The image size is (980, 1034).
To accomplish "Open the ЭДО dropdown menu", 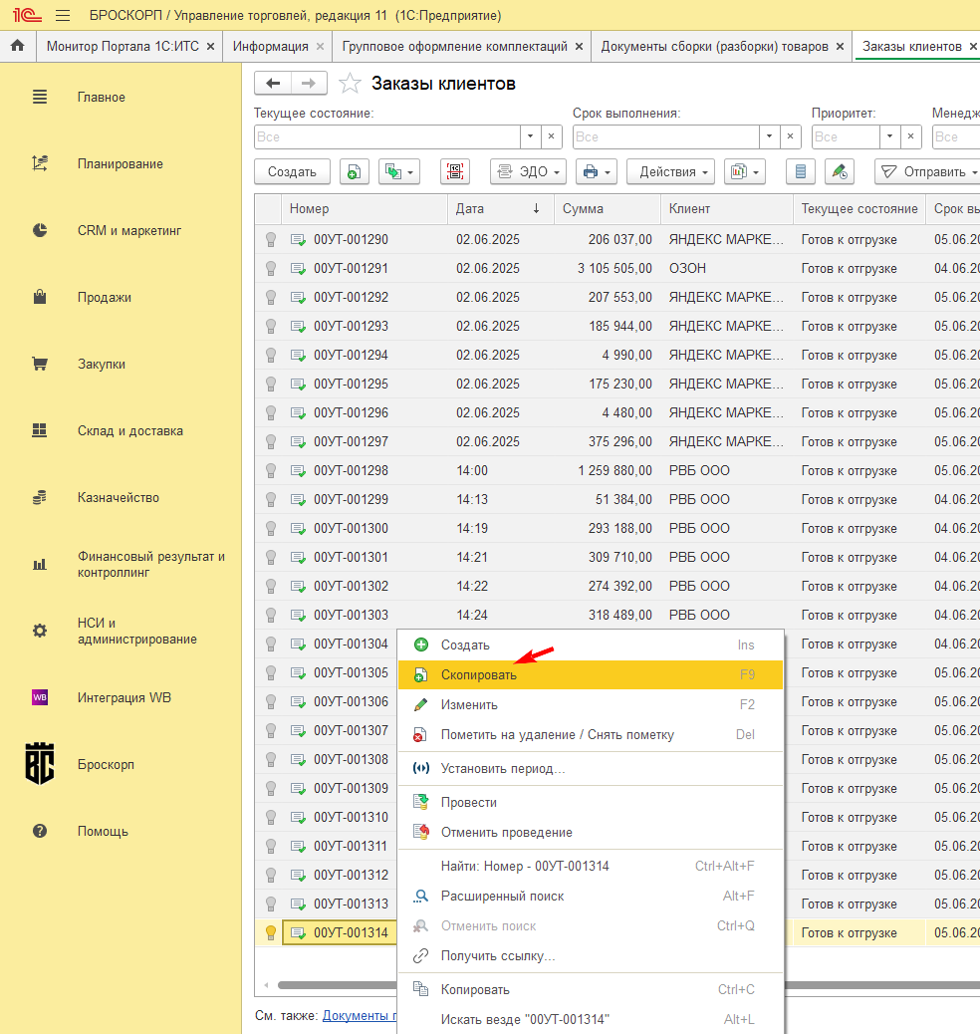I will click(x=528, y=171).
